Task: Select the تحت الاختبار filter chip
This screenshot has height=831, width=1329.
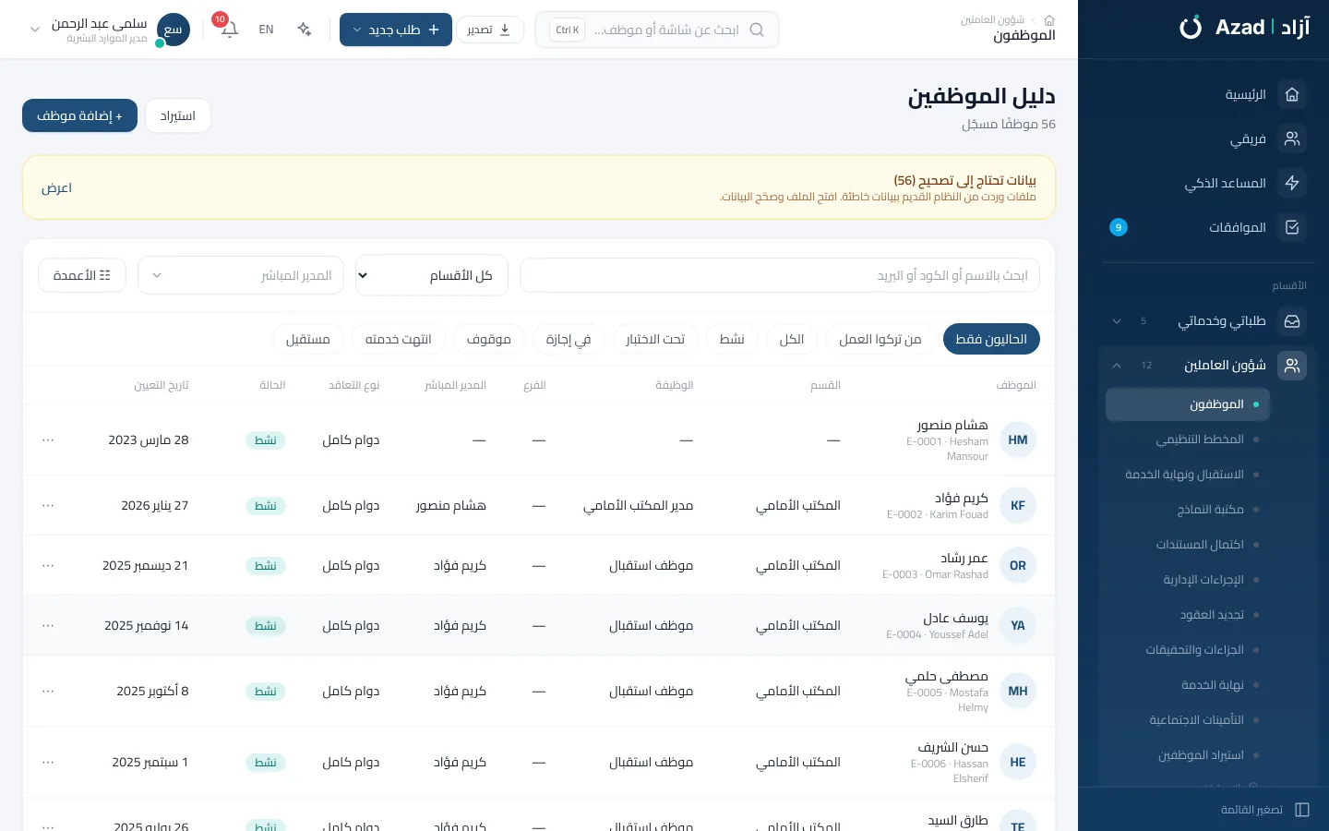Action: tap(655, 340)
